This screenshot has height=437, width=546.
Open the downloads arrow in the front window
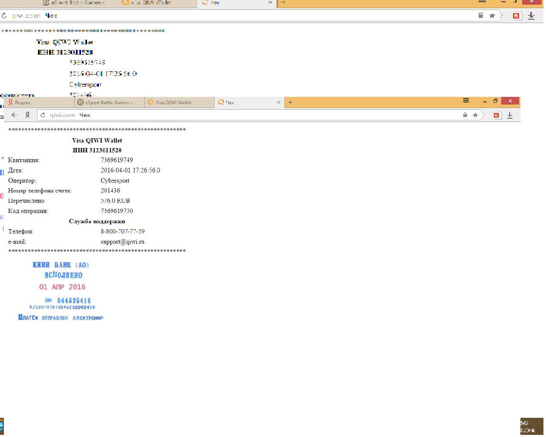pos(510,115)
